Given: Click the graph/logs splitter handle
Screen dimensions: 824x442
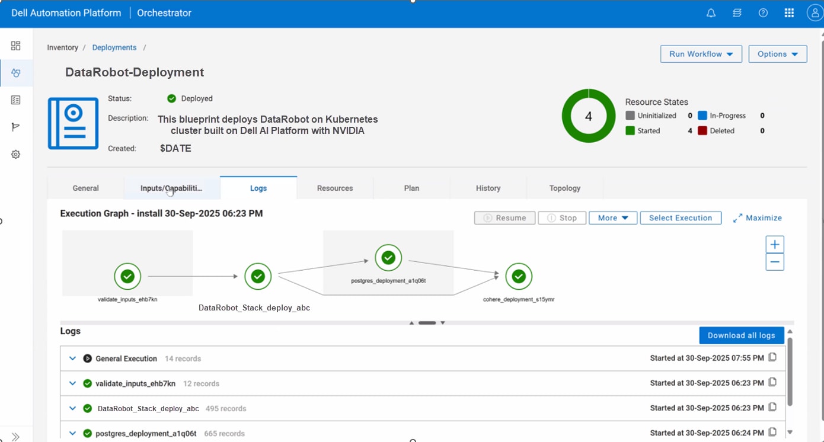Looking at the screenshot, I should point(427,323).
